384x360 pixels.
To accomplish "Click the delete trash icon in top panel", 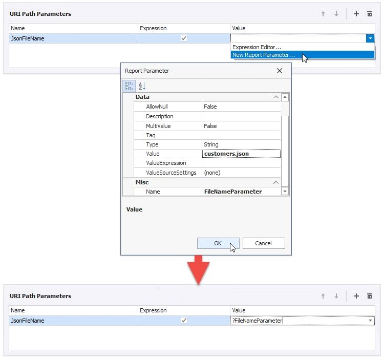I will click(x=370, y=14).
